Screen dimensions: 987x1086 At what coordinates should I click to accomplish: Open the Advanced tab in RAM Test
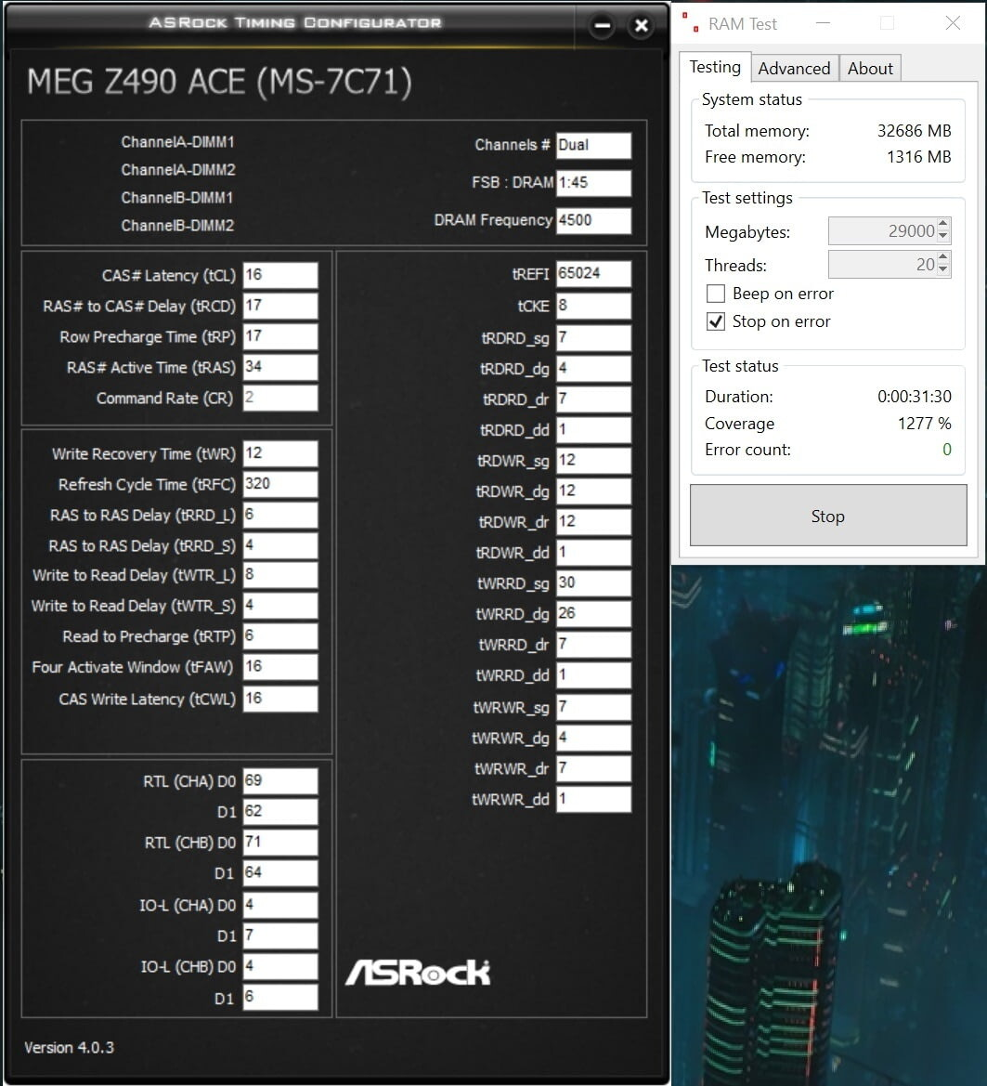point(795,69)
